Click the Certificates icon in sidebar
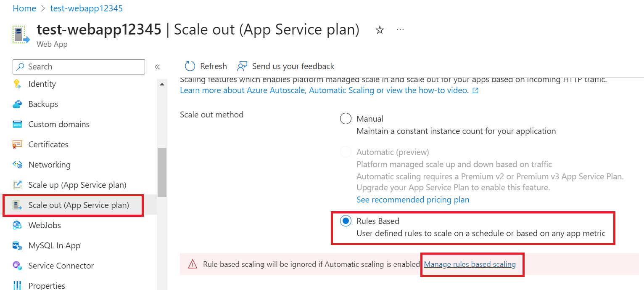The height and width of the screenshot is (290, 644). point(17,144)
